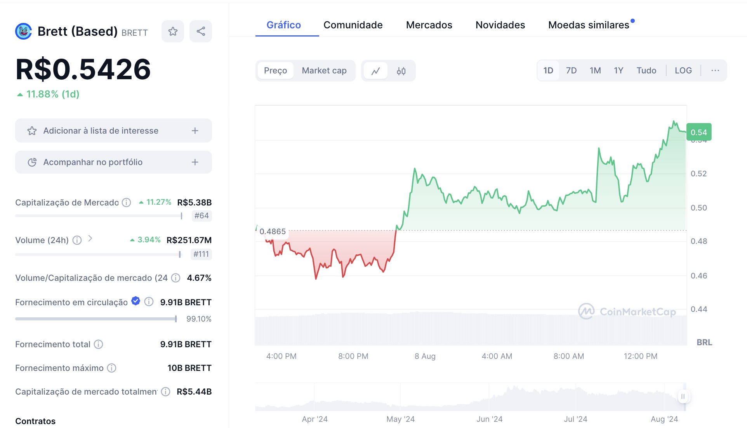Click star icon in watchlist button
The height and width of the screenshot is (428, 747).
click(x=32, y=131)
